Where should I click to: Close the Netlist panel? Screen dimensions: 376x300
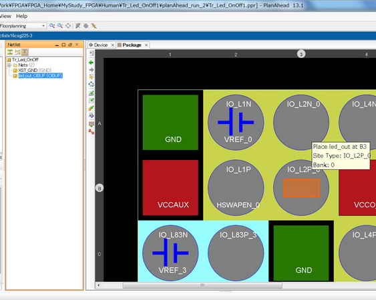pyautogui.click(x=77, y=45)
